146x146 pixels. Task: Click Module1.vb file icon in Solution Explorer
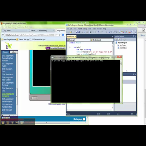click(118, 48)
